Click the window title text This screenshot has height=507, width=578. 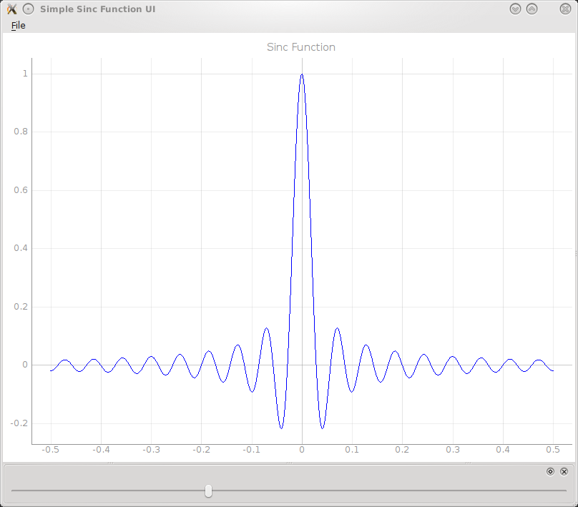tap(98, 9)
